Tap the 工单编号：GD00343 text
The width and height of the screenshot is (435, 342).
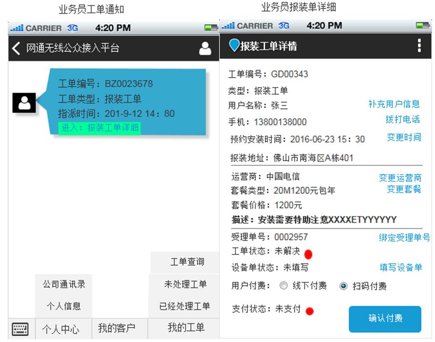coord(268,74)
